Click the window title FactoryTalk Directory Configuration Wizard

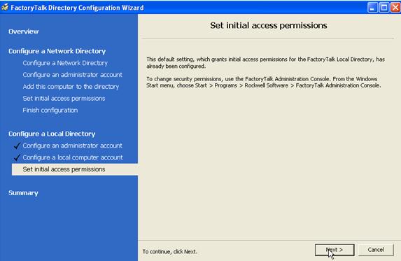coord(77,8)
